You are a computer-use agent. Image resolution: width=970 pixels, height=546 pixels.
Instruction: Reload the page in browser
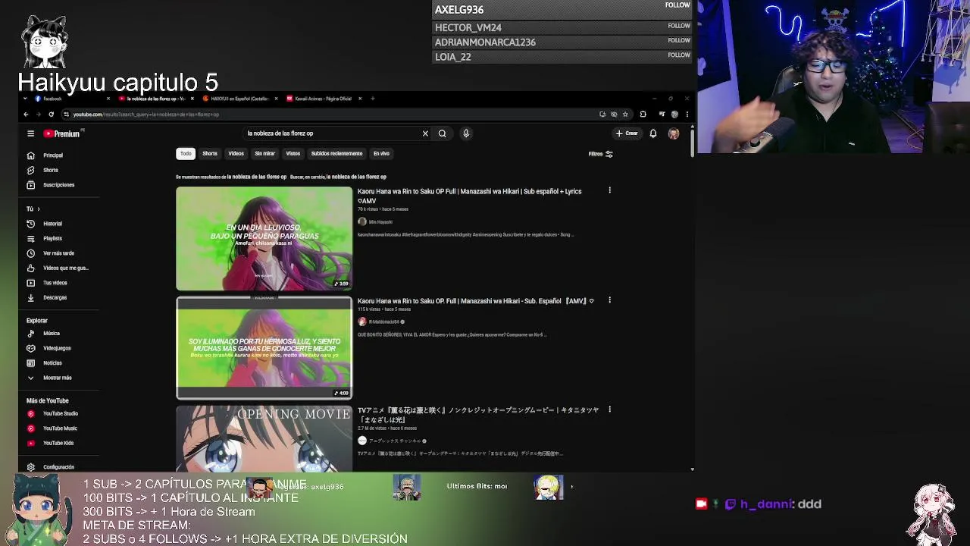coord(51,115)
